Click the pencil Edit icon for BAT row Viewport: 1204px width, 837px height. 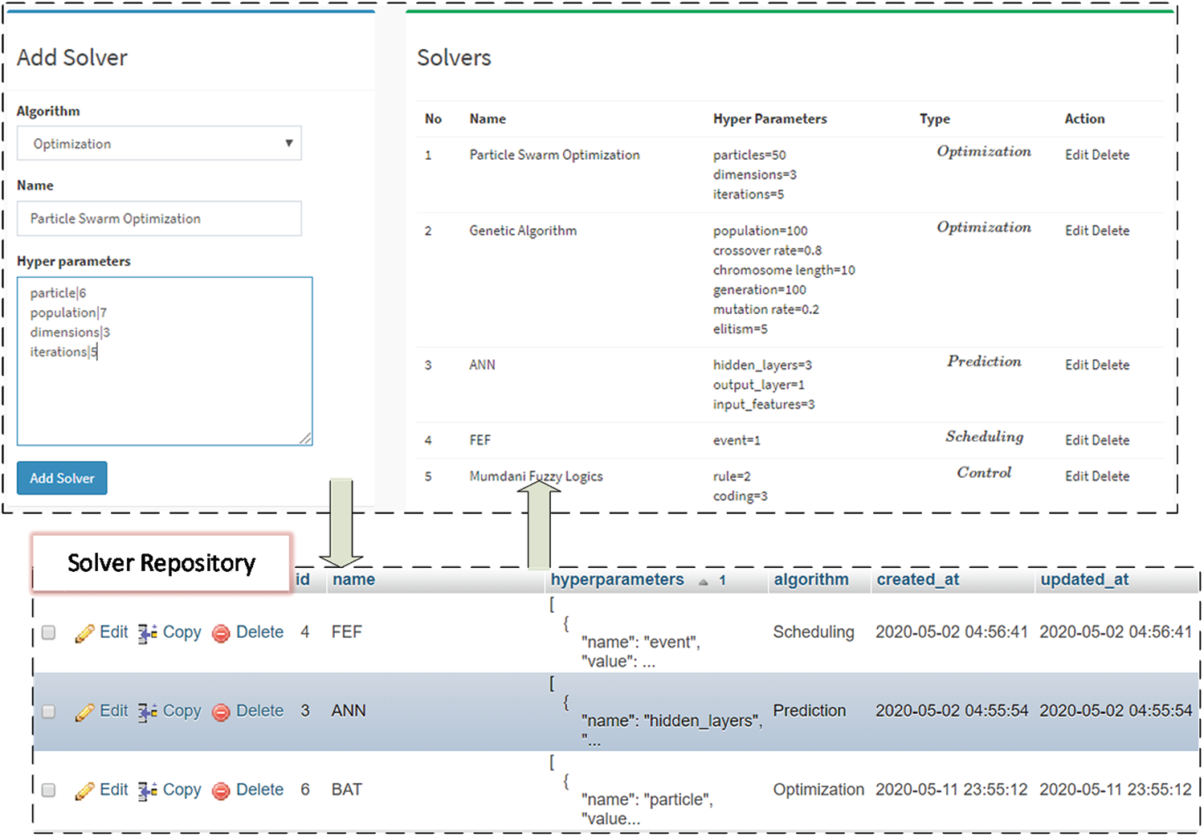coord(84,791)
